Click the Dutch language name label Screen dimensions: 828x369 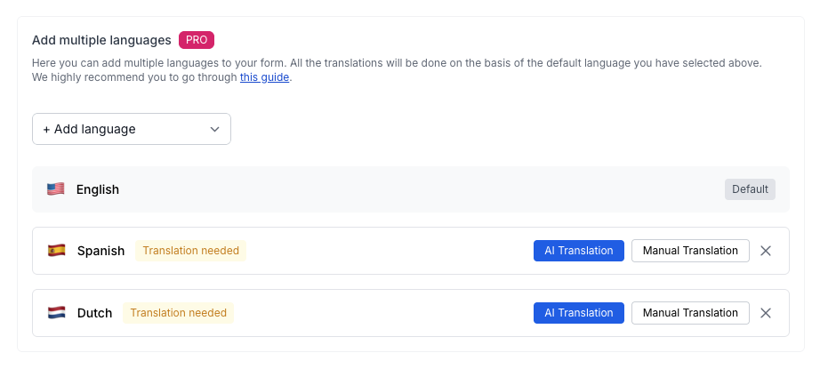[94, 313]
